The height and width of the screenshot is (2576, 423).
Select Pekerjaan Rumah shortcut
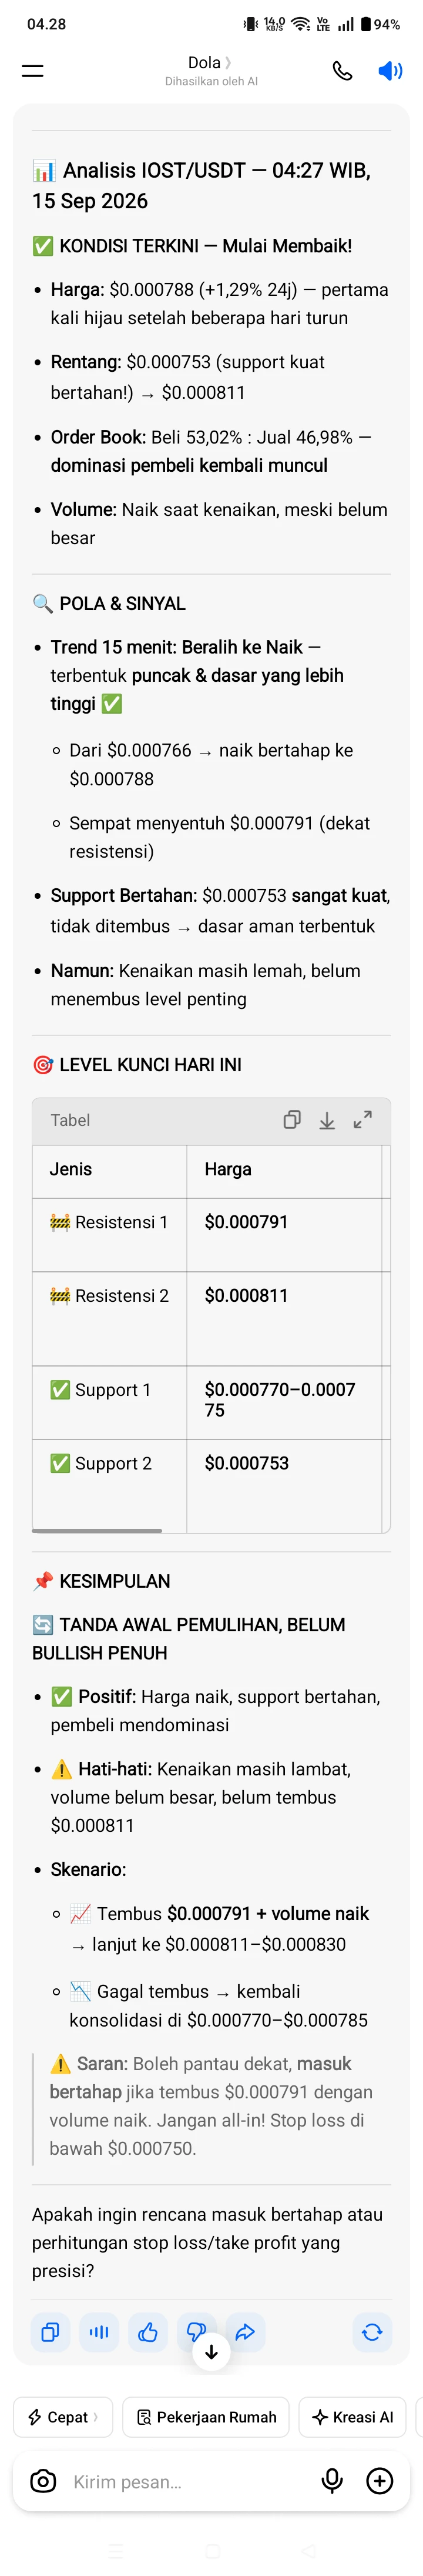pos(206,2417)
